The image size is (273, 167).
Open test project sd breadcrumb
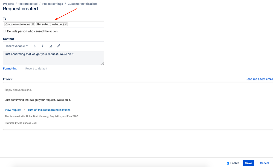28,4
